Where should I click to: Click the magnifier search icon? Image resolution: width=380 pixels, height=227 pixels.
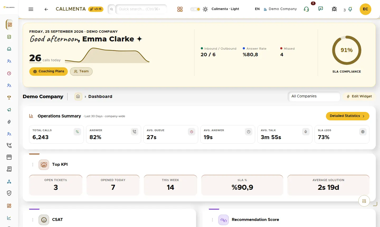pyautogui.click(x=112, y=9)
